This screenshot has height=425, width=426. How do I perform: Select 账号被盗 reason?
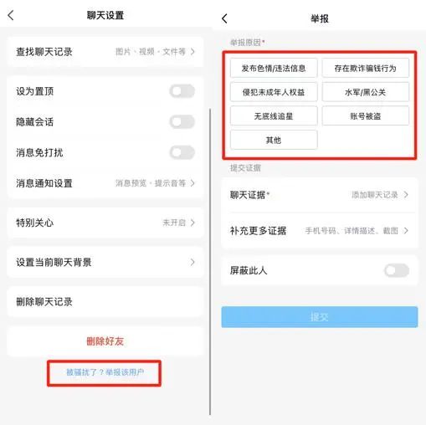pyautogui.click(x=366, y=116)
